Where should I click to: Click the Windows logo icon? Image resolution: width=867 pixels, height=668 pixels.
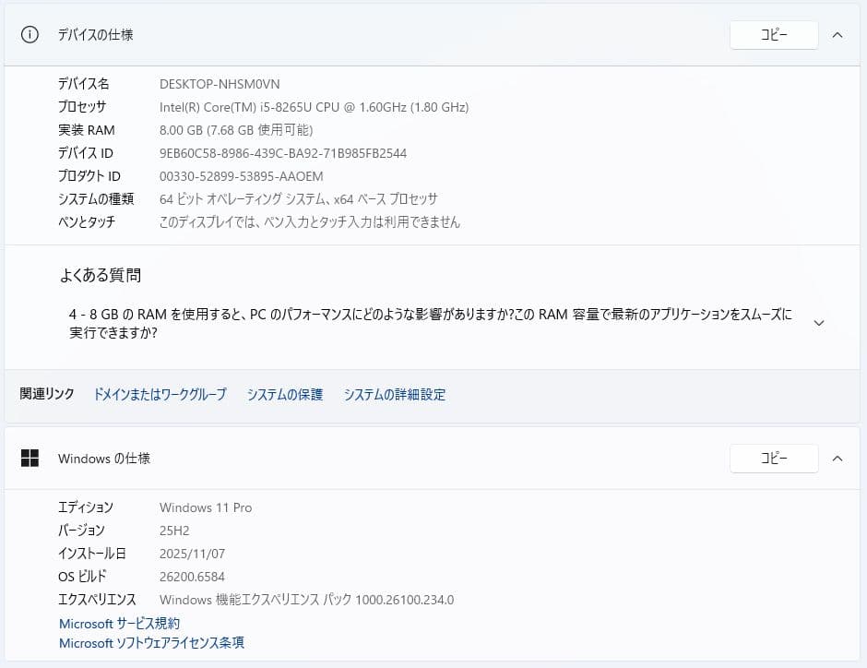point(30,458)
